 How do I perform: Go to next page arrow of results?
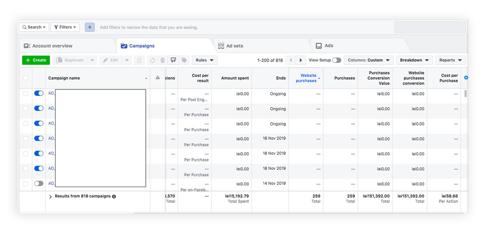301,60
